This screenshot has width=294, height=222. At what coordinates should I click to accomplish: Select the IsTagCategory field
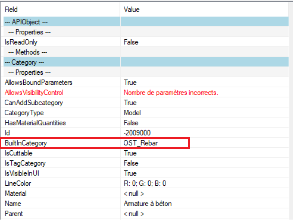tap(25, 163)
